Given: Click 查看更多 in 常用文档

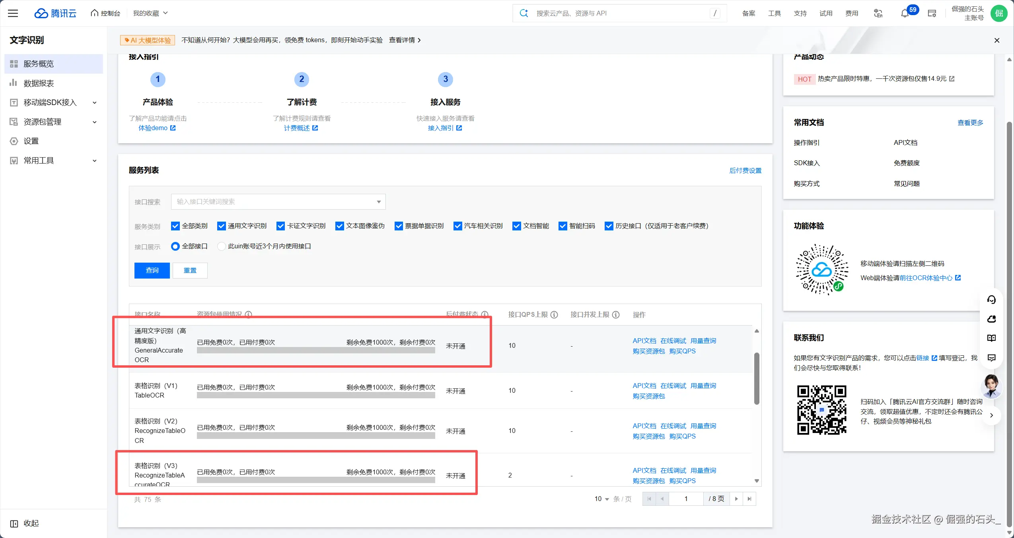Looking at the screenshot, I should 970,123.
